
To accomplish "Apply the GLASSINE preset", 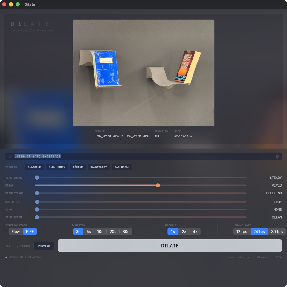I will coord(34,167).
